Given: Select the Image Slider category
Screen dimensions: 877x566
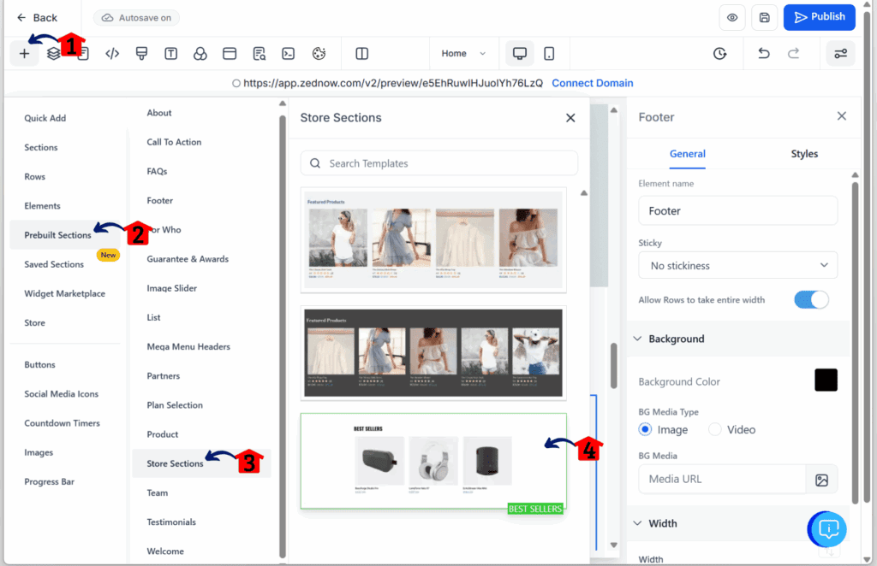Looking at the screenshot, I should click(x=171, y=288).
